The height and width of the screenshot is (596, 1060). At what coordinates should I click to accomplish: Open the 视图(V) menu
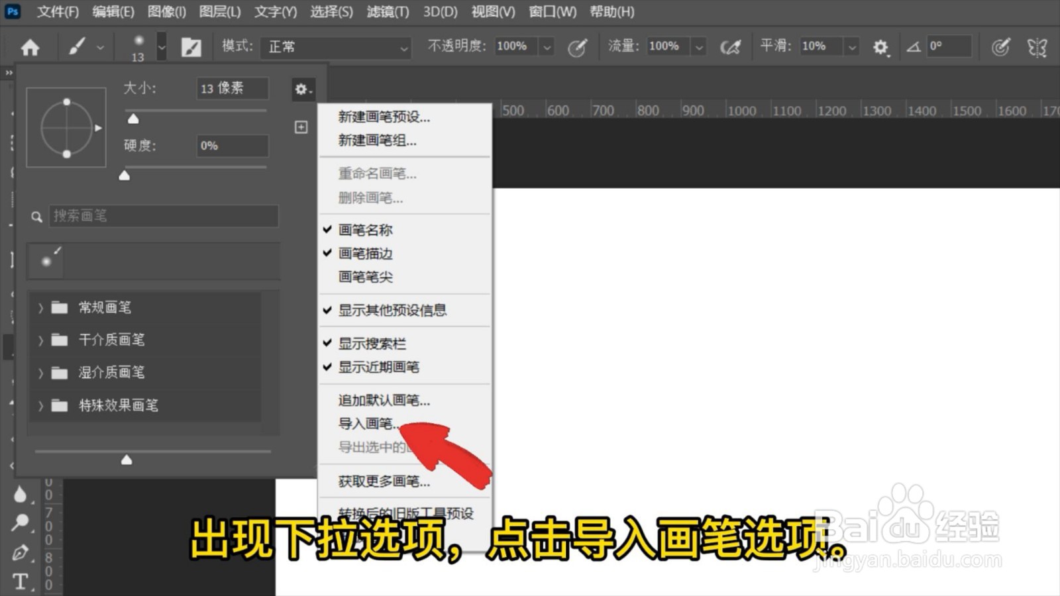click(x=493, y=12)
